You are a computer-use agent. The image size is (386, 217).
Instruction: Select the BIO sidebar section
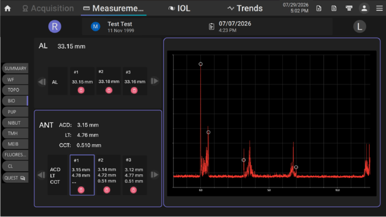[x=15, y=101]
